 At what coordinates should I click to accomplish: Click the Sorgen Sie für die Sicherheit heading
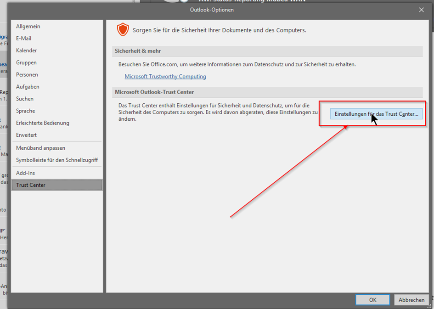pos(219,30)
